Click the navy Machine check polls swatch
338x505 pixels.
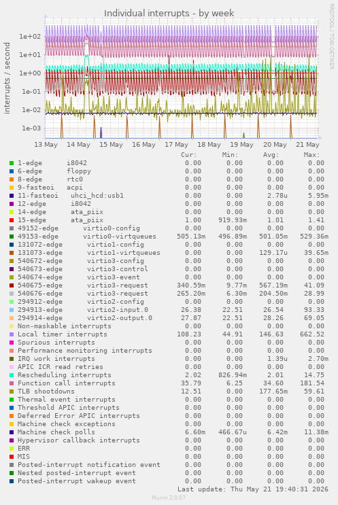coord(12,432)
